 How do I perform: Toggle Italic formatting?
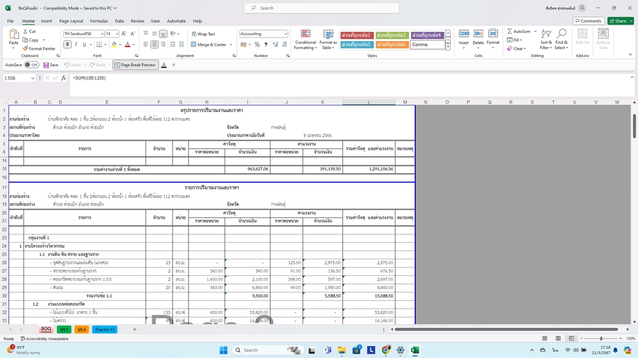coord(76,44)
